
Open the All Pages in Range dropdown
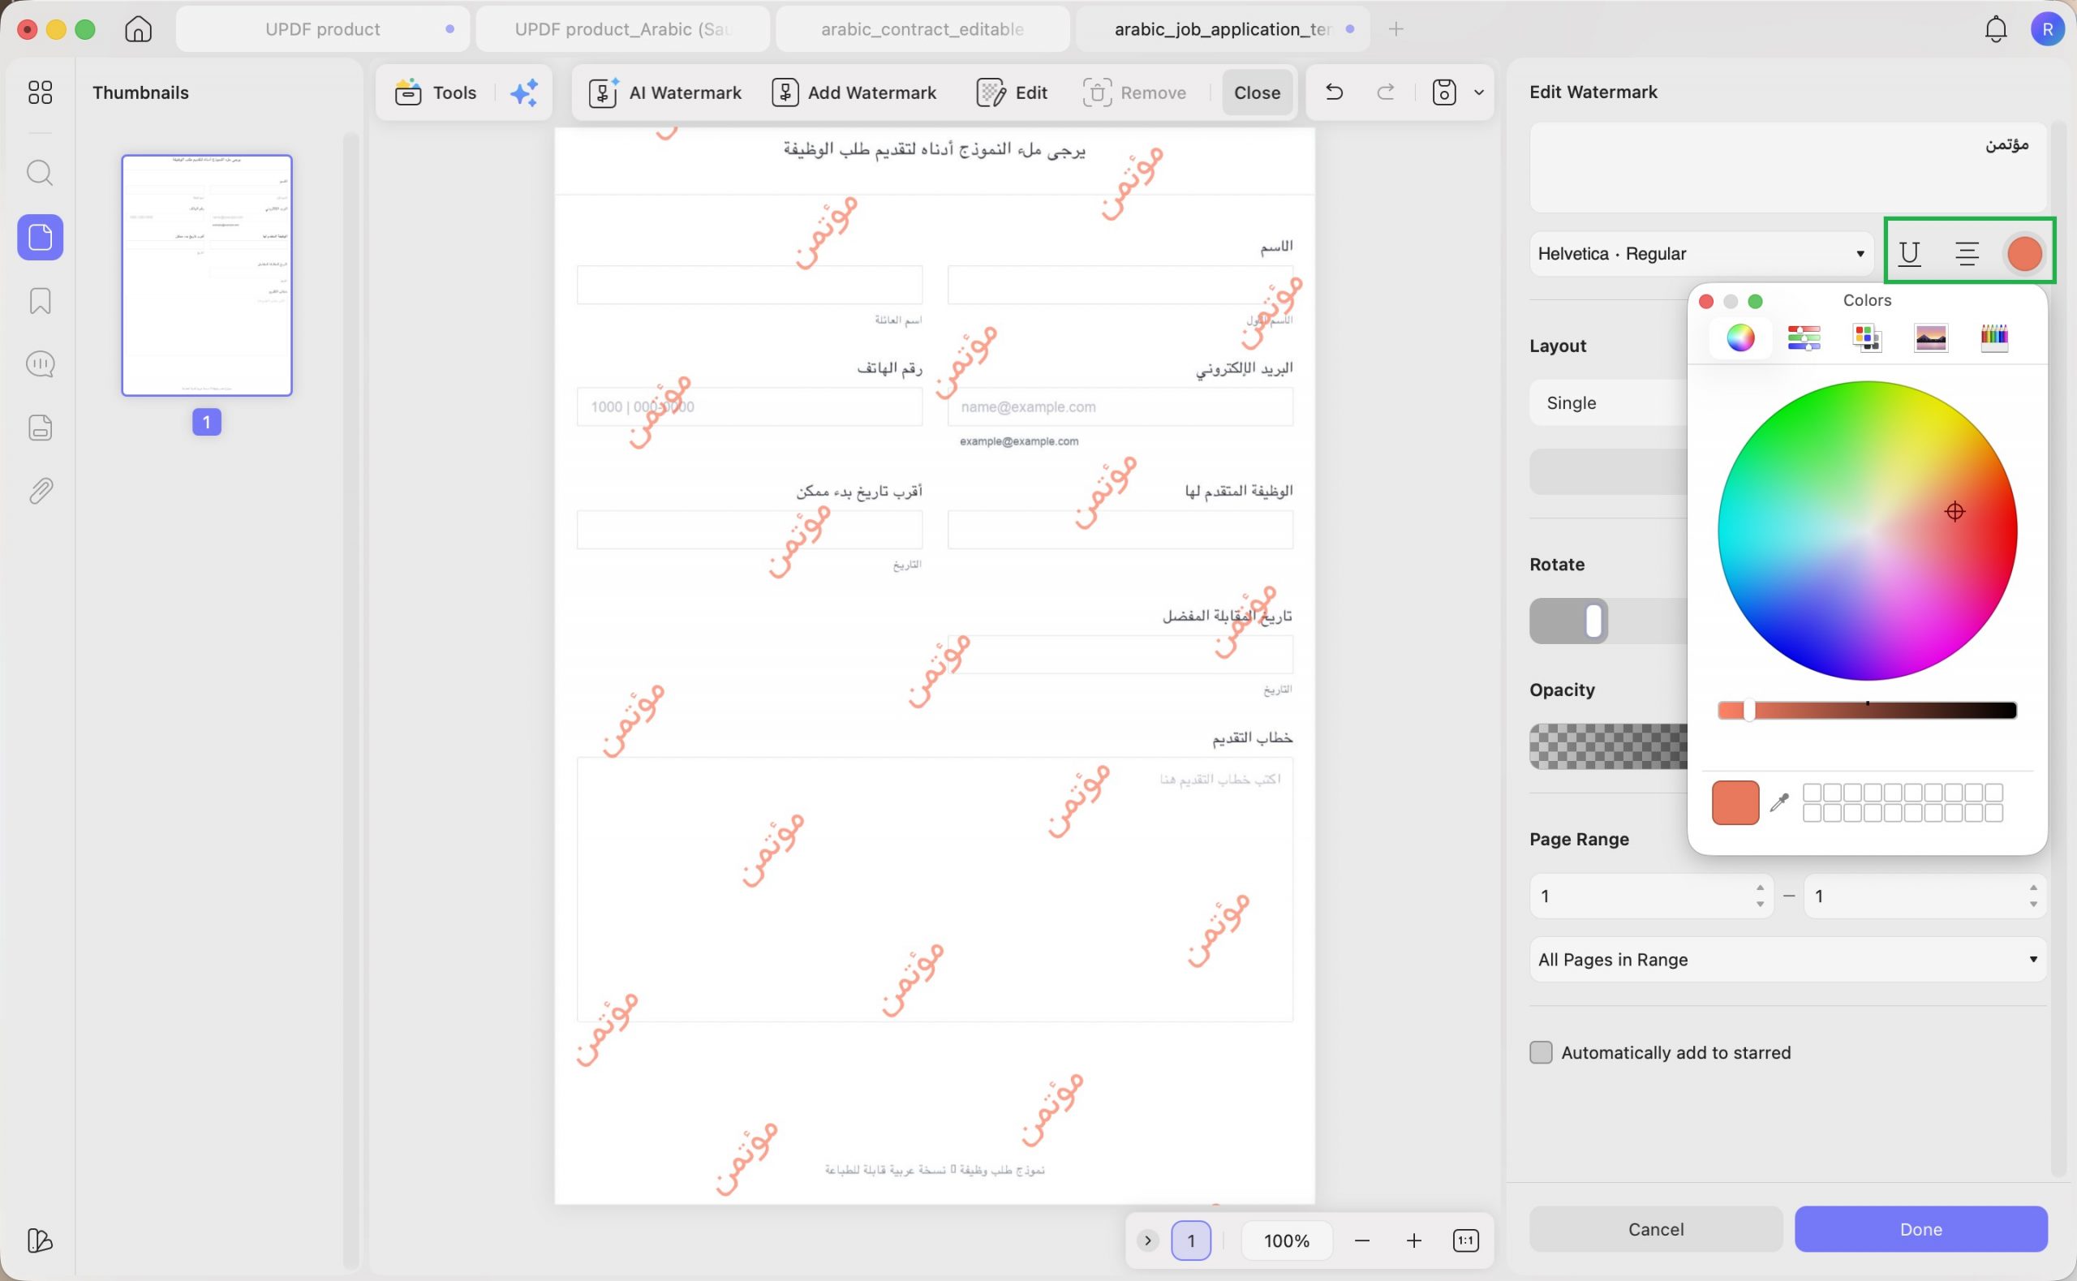click(1787, 959)
